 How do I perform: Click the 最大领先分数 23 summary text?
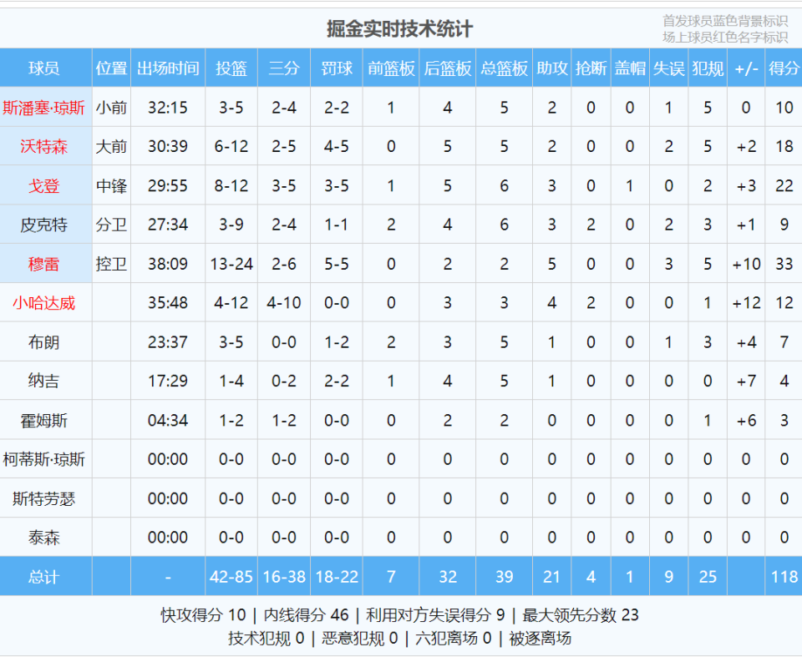point(581,615)
